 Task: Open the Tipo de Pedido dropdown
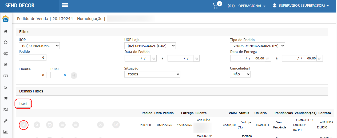(x=257, y=46)
